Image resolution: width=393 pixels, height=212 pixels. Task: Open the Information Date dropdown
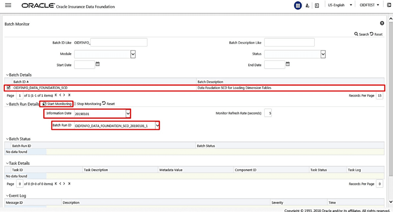(128, 113)
